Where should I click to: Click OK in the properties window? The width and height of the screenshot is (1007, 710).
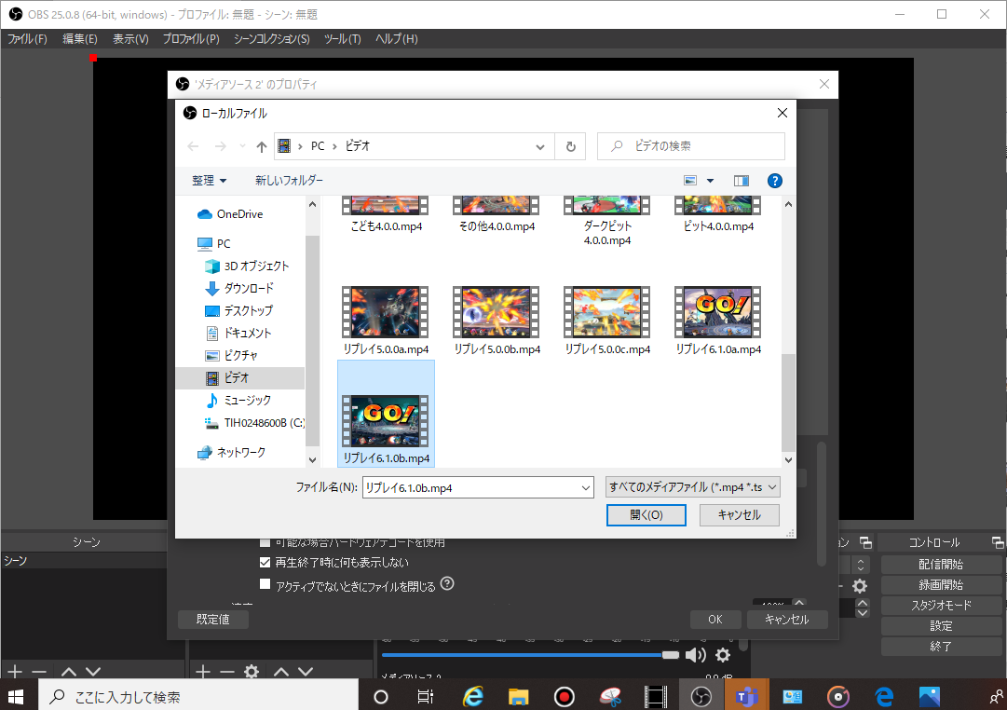[715, 620]
